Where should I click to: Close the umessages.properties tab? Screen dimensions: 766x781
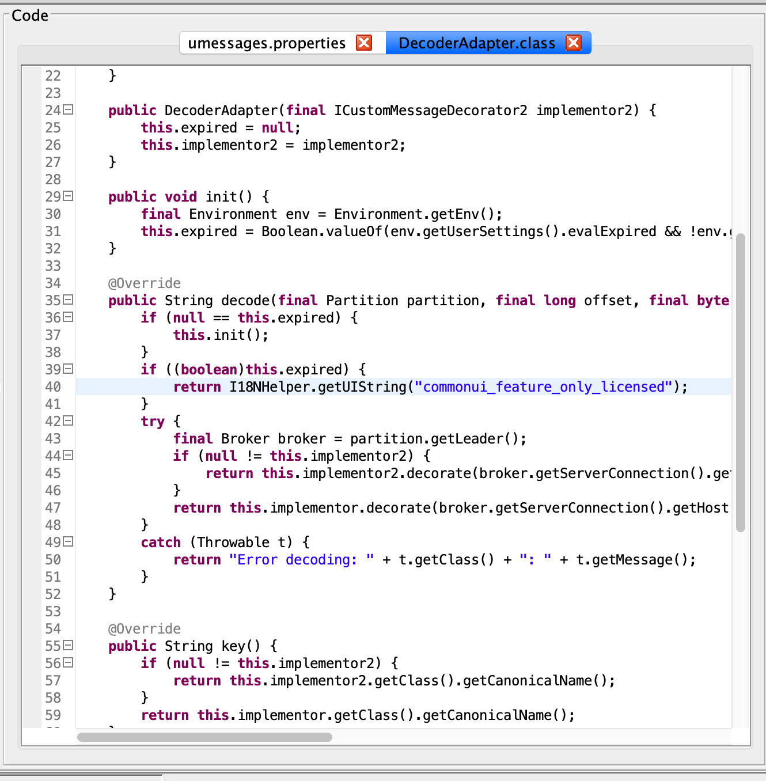pos(364,43)
